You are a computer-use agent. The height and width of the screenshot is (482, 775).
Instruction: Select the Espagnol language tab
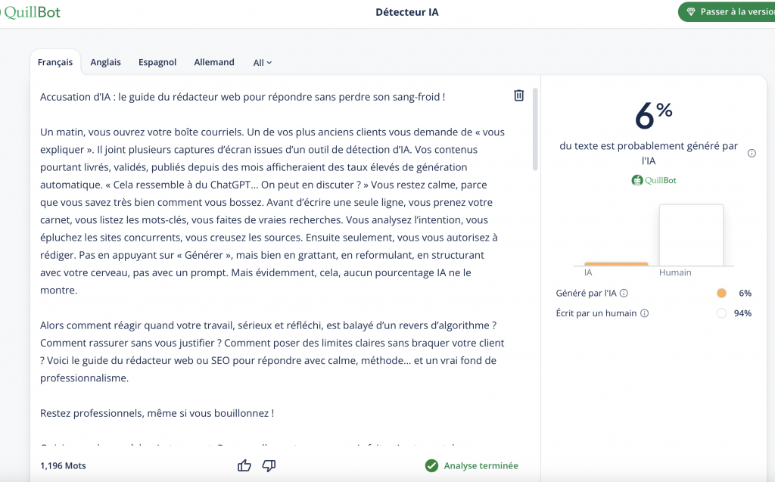(x=157, y=62)
